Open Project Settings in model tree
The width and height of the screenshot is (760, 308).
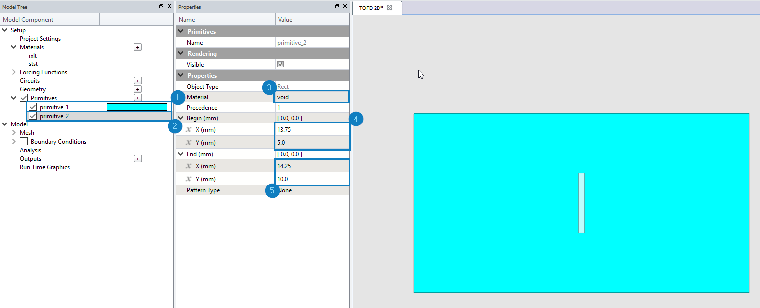pyautogui.click(x=40, y=39)
